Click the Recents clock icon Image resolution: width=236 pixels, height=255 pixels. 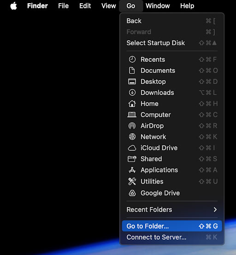[x=132, y=59]
